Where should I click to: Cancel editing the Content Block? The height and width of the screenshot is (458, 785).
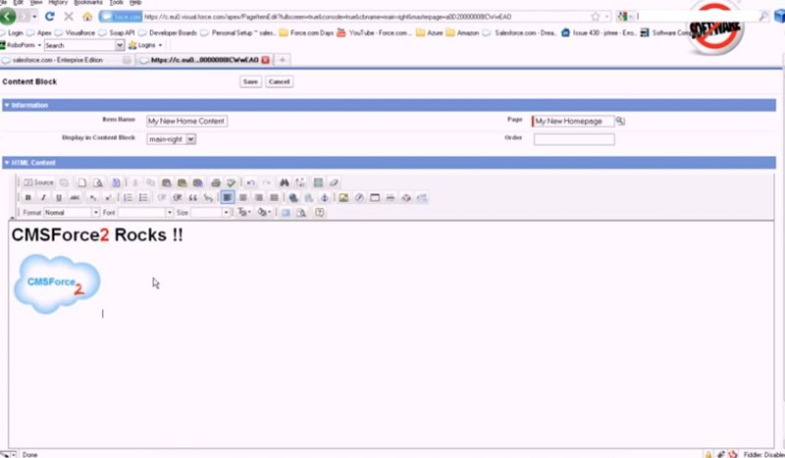coord(280,81)
